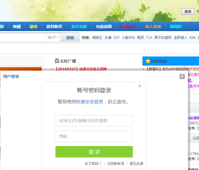Dismiss the 帐号密码登录 form via its thin X
199x170 pixels.
[x=140, y=86]
